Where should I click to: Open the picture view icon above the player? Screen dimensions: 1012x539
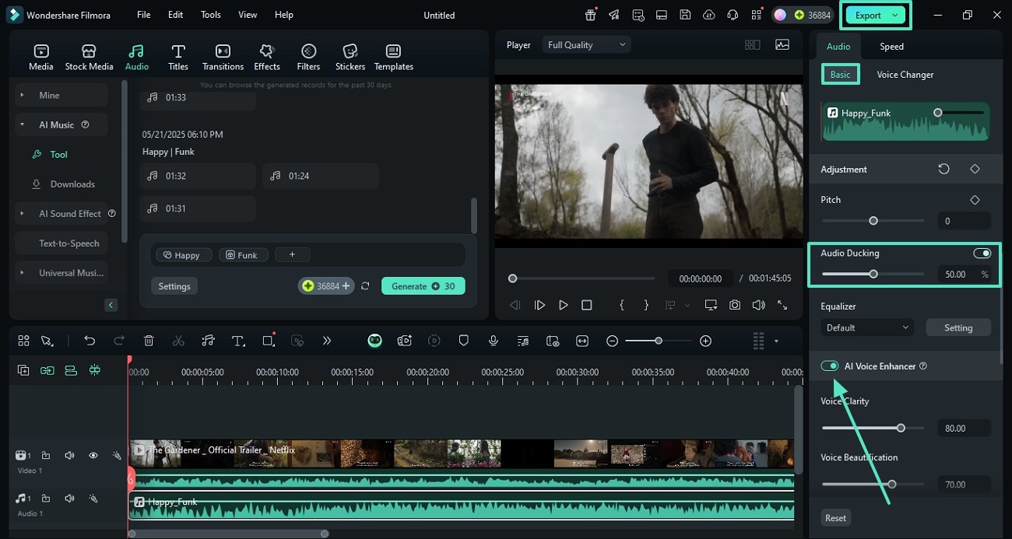[x=782, y=45]
